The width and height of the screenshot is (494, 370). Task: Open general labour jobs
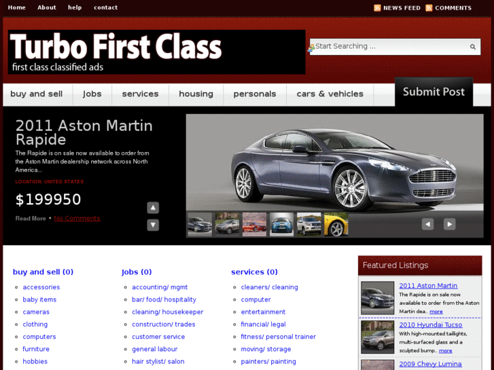pos(155,349)
